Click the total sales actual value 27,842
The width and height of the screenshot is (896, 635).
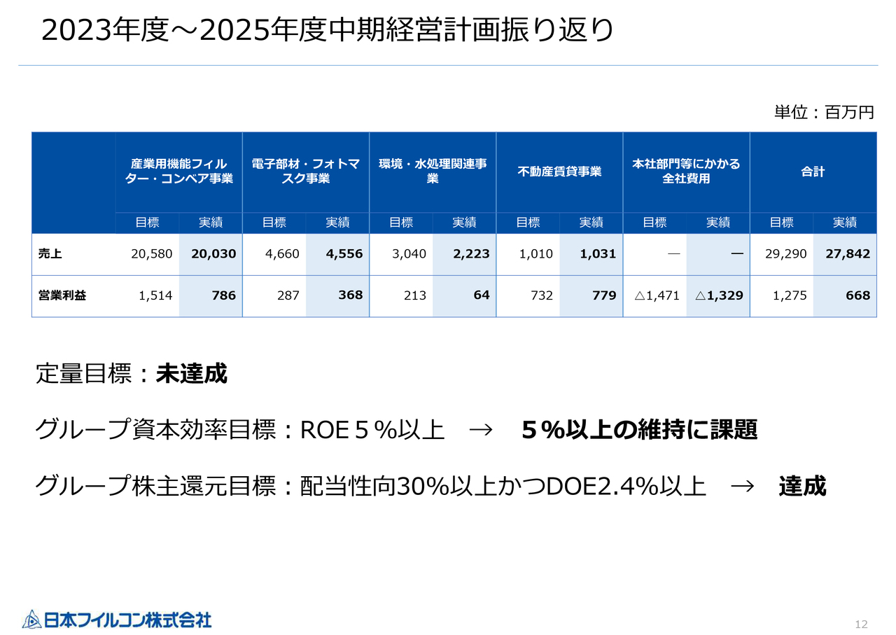pyautogui.click(x=847, y=254)
